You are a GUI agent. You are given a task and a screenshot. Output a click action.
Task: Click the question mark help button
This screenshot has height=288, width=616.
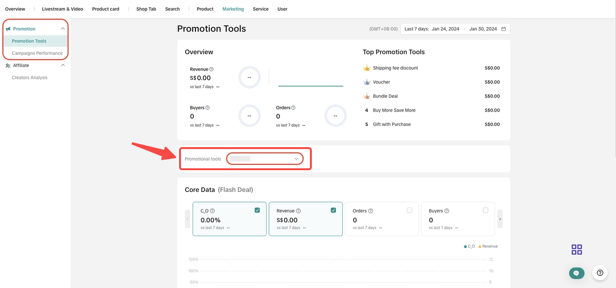[x=600, y=273]
